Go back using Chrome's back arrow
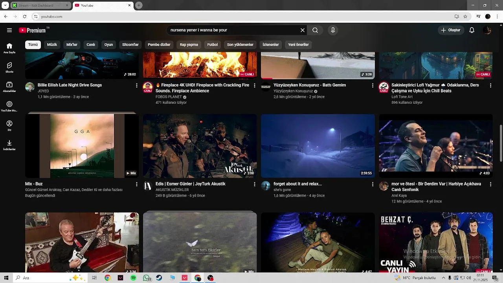Image resolution: width=503 pixels, height=283 pixels. coord(6,17)
